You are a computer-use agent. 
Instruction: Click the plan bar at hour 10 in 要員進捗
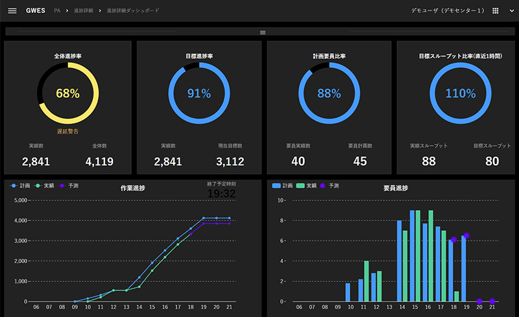click(348, 292)
